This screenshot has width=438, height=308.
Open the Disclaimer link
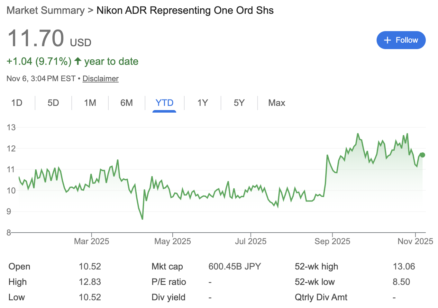point(100,79)
